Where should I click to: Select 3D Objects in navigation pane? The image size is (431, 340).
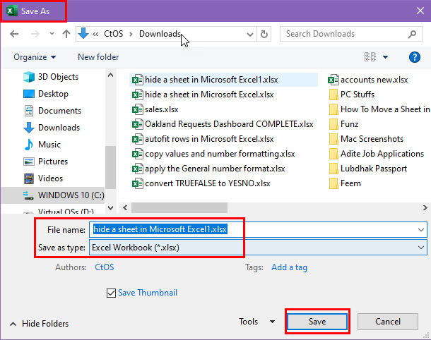coord(51,77)
